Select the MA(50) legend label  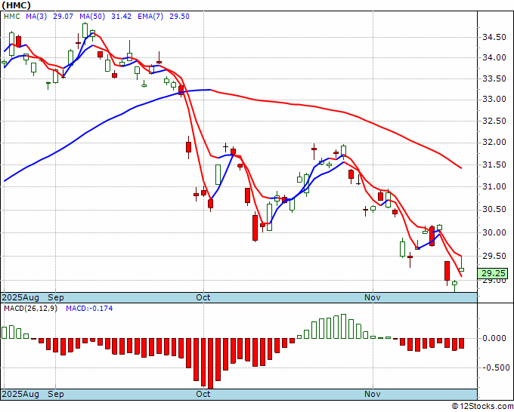pyautogui.click(x=91, y=17)
